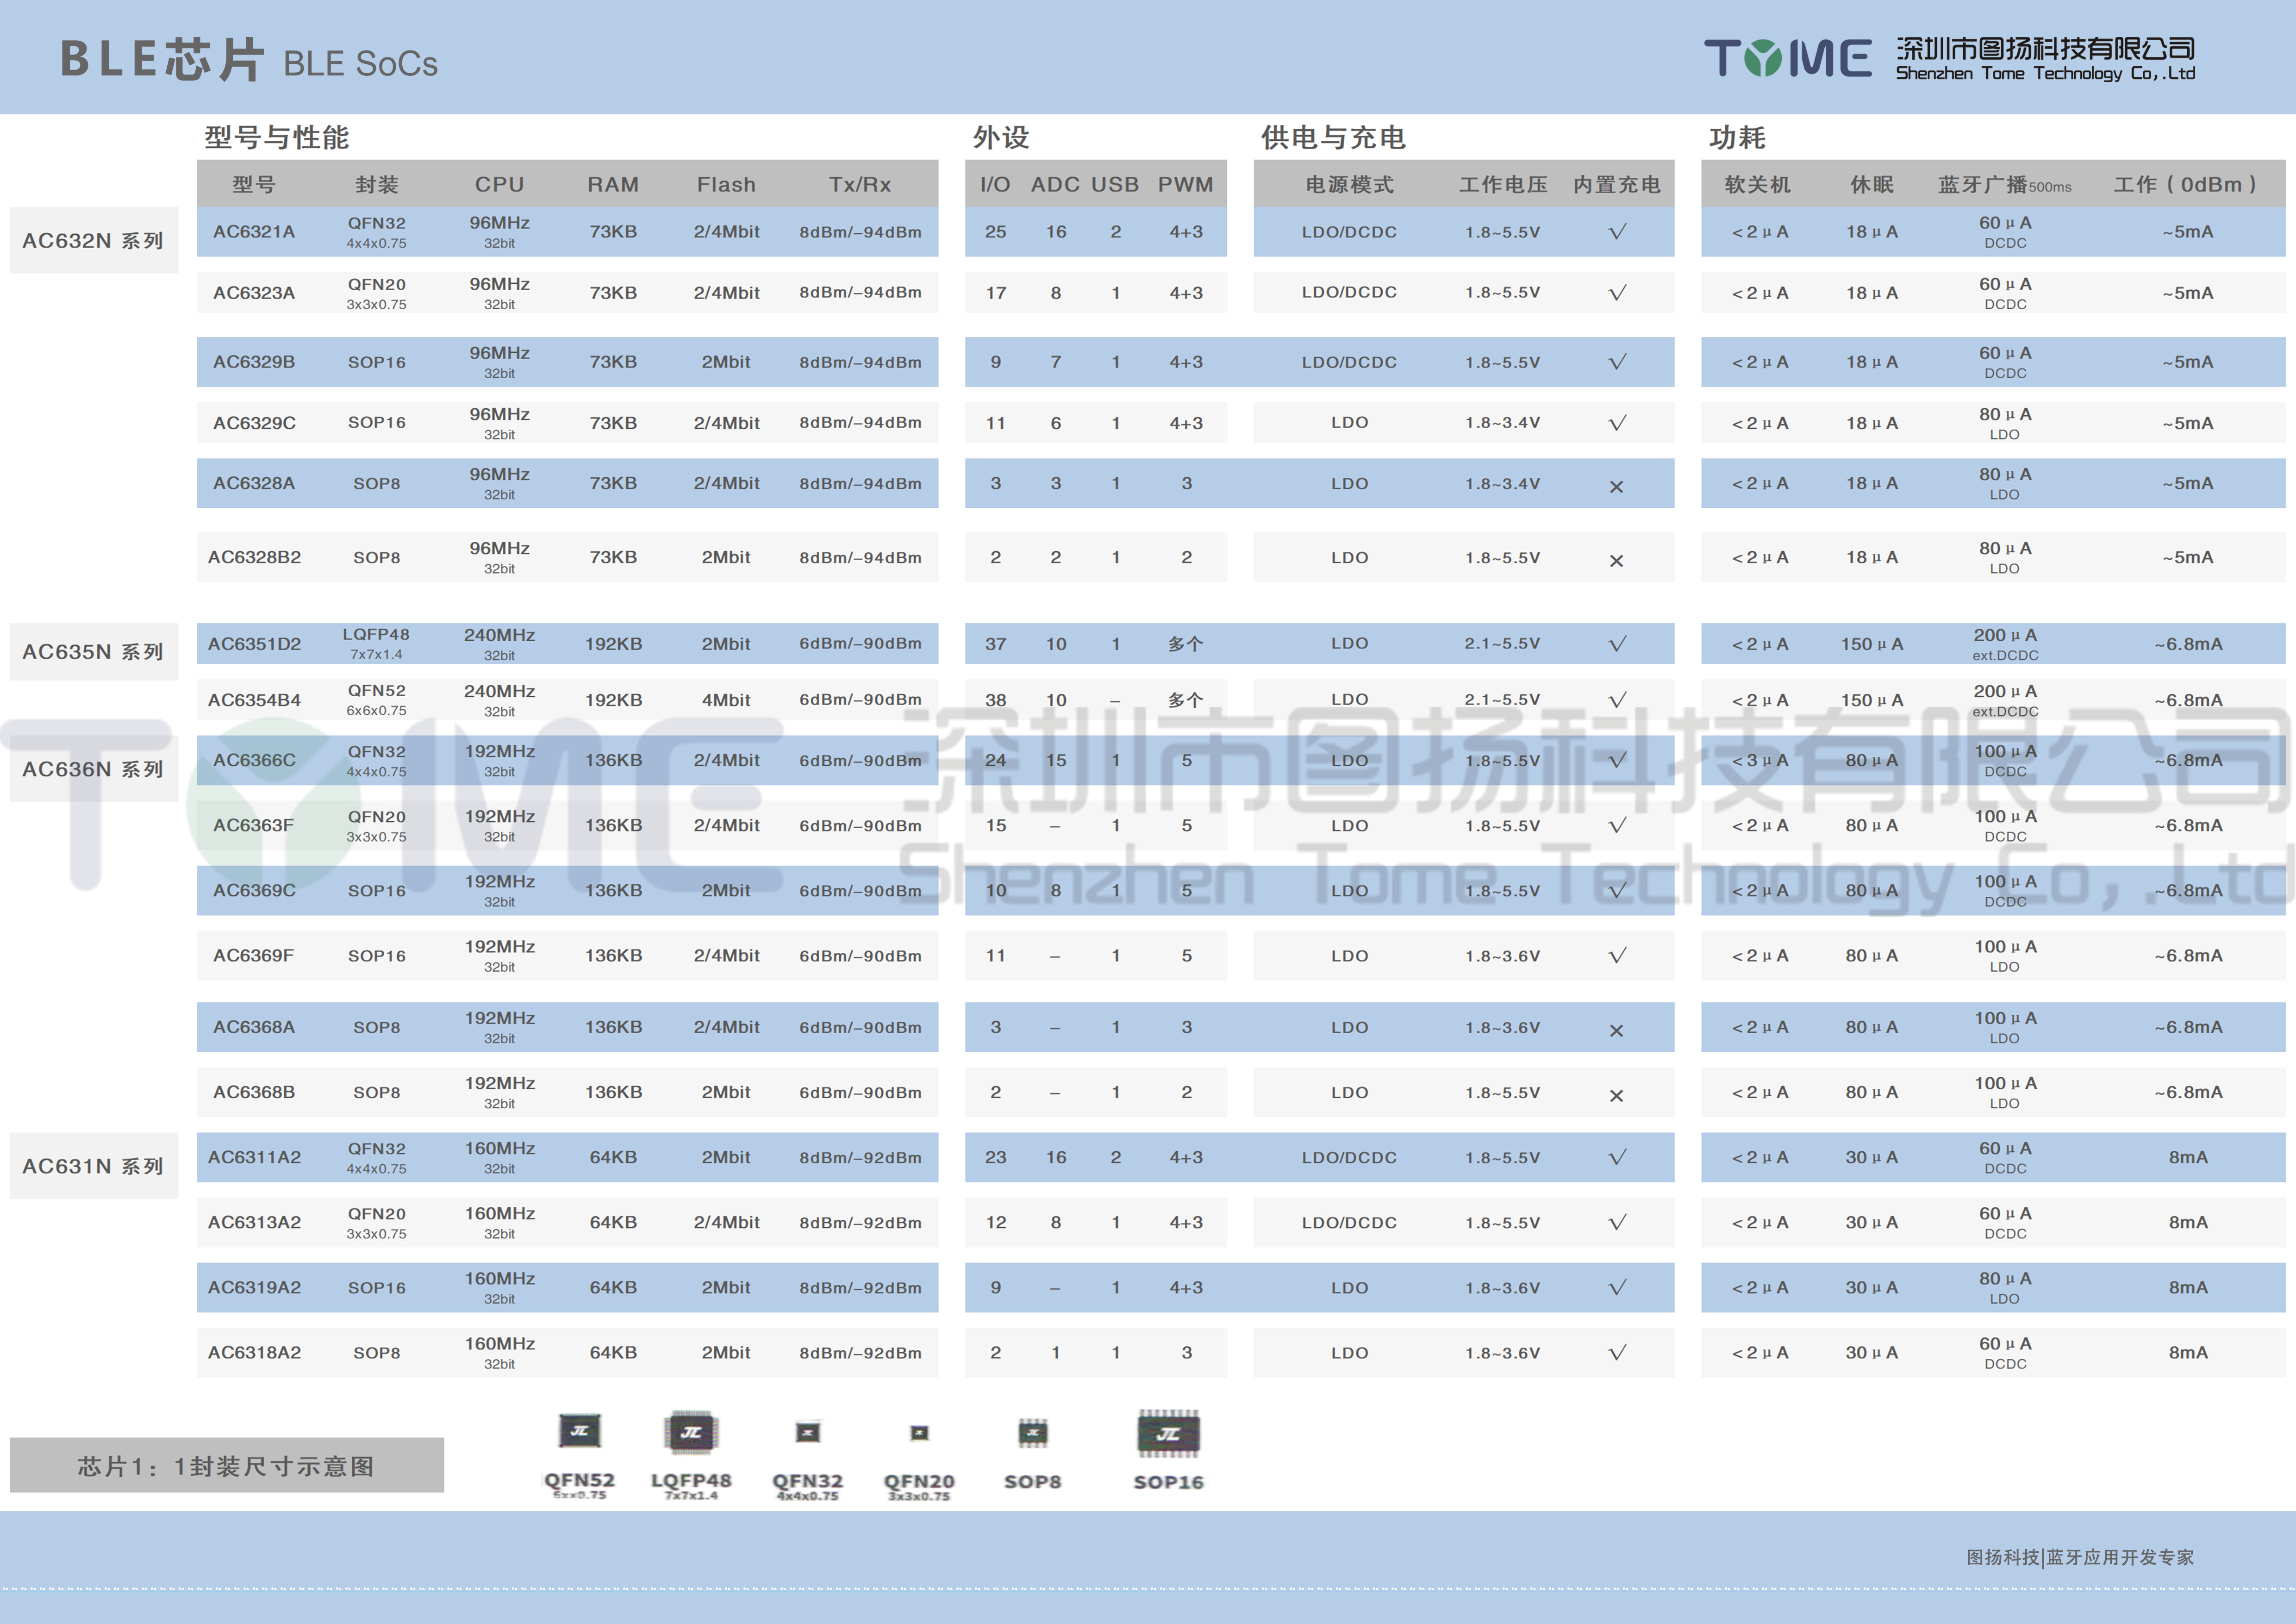Click the ADC column header
The image size is (2296, 1624).
point(1055,185)
